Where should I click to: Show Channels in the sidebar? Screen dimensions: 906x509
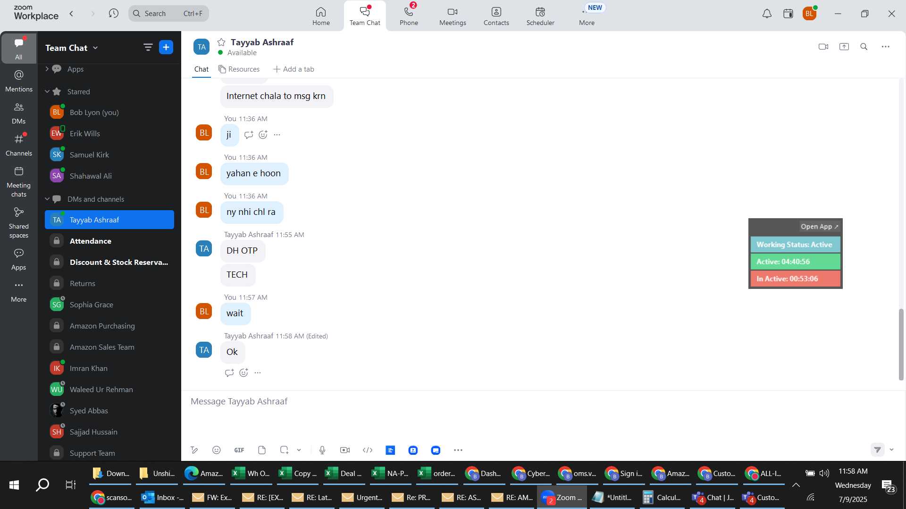click(19, 145)
